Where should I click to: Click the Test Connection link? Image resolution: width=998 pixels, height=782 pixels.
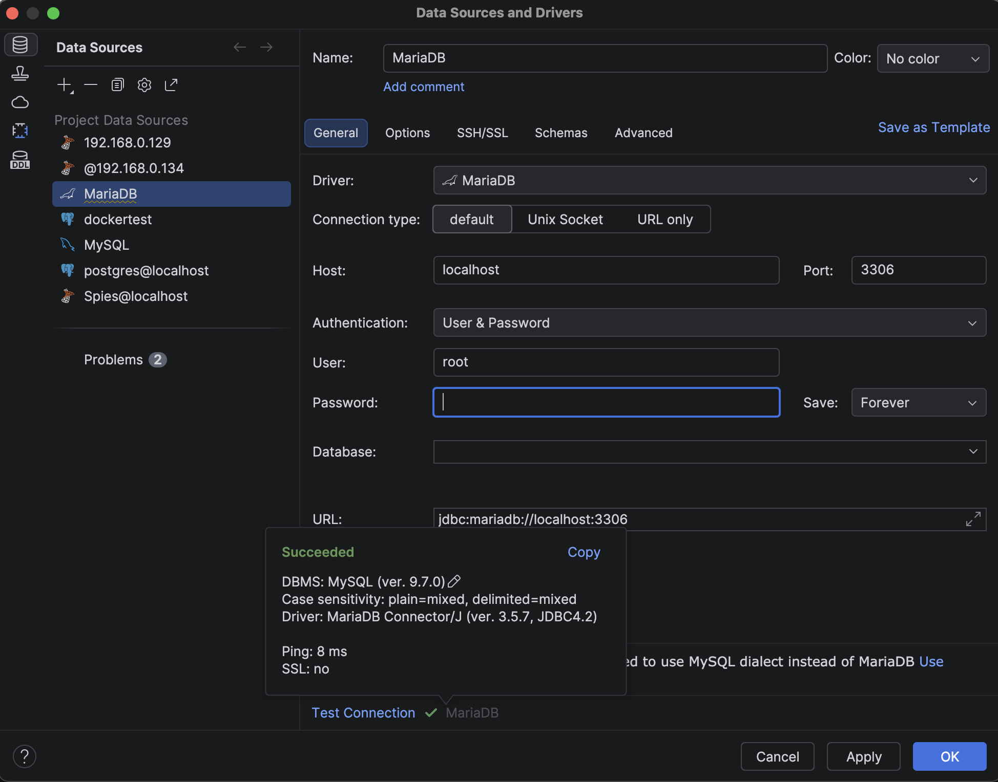[x=364, y=713]
